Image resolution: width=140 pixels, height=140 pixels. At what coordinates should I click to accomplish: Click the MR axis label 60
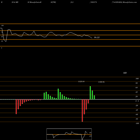tap(137, 88)
